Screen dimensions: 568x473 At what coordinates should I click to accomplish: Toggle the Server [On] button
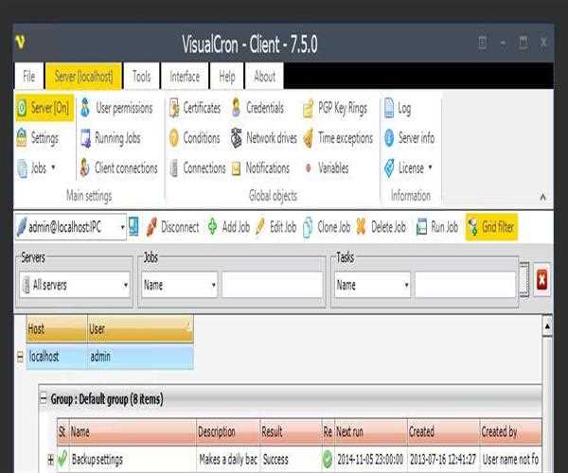(x=43, y=109)
